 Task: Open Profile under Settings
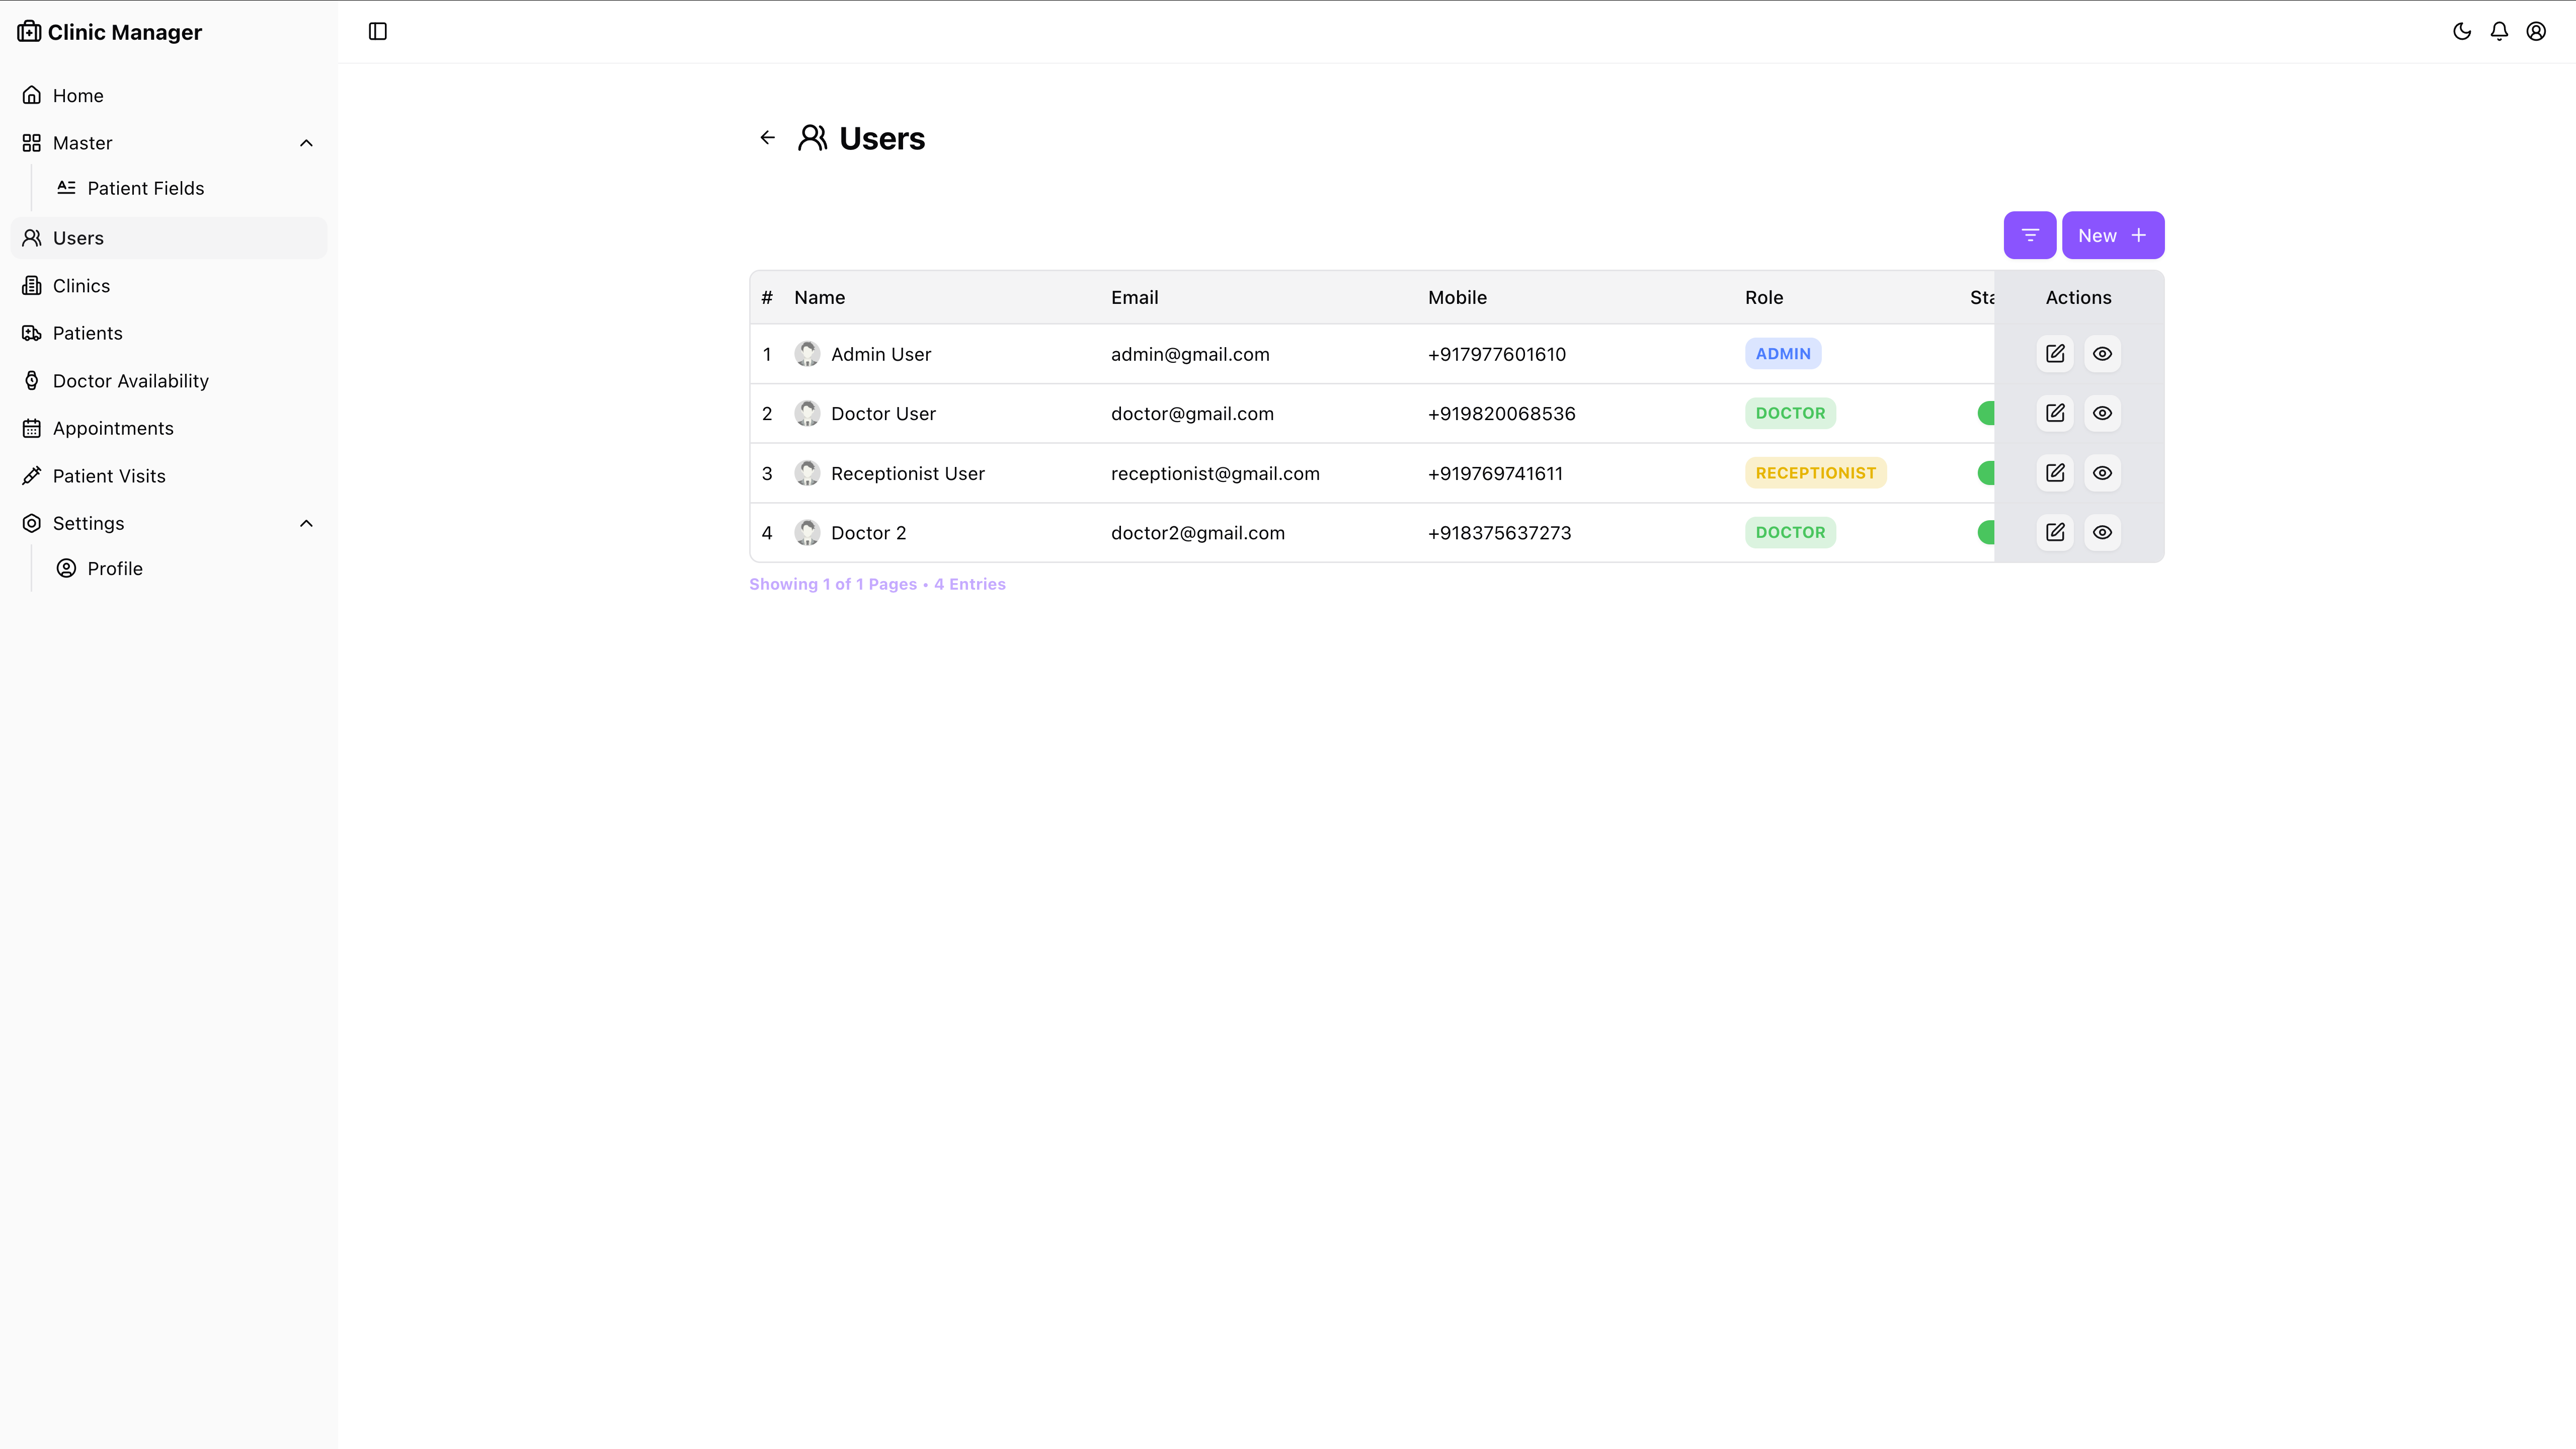pyautogui.click(x=114, y=569)
